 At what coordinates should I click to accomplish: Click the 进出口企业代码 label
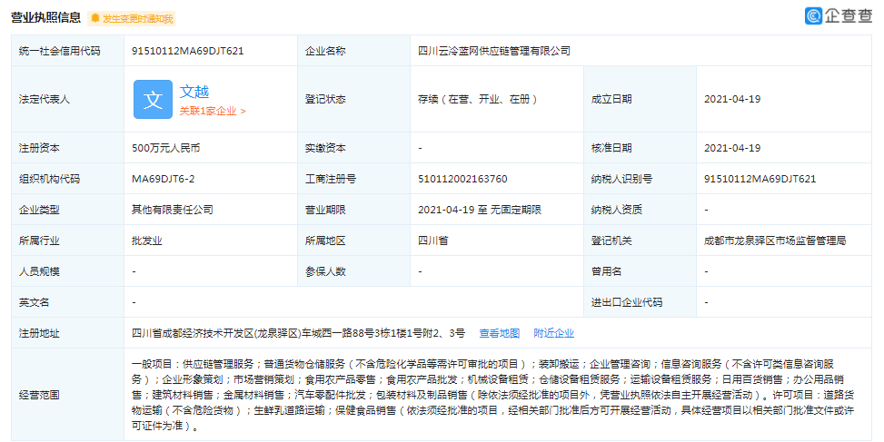click(626, 302)
